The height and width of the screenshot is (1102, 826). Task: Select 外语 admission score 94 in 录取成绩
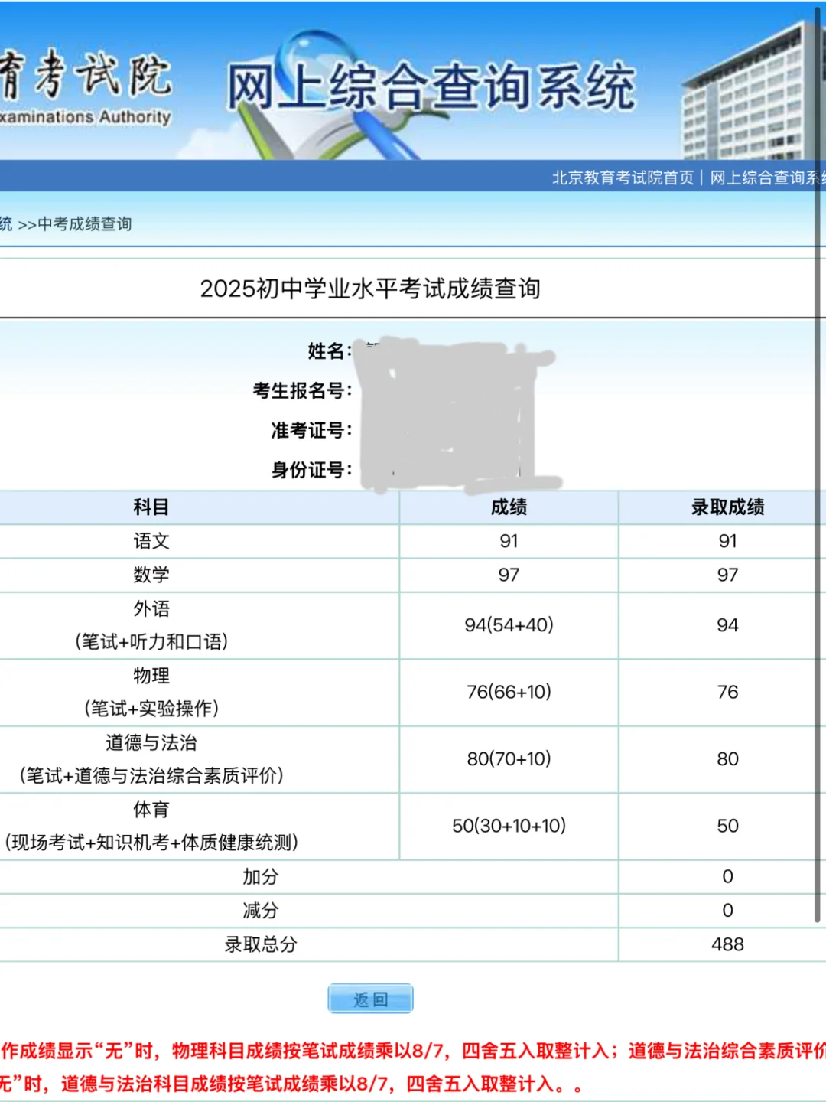pyautogui.click(x=728, y=625)
